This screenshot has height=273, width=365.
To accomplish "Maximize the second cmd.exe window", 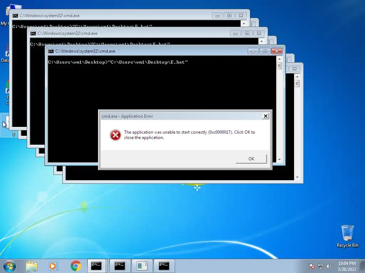I will (247, 33).
